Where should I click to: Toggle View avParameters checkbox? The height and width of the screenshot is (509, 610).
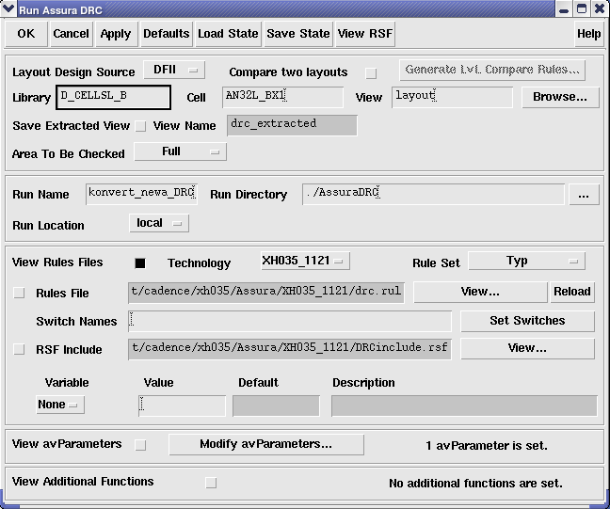[140, 445]
